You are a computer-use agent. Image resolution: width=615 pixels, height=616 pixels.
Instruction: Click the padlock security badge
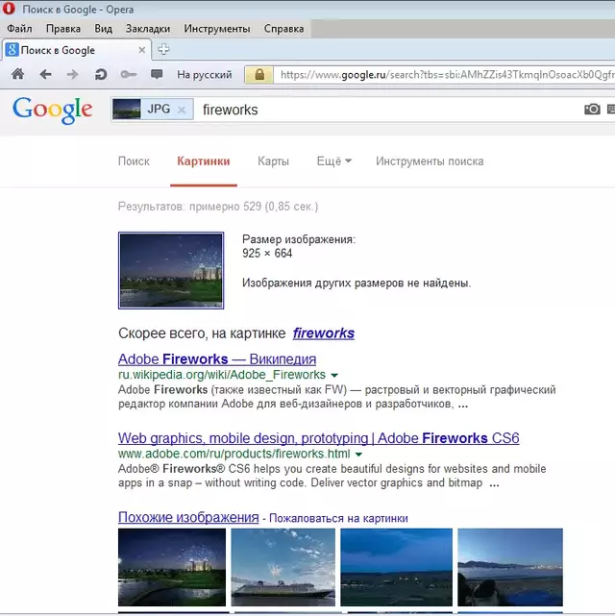(258, 75)
